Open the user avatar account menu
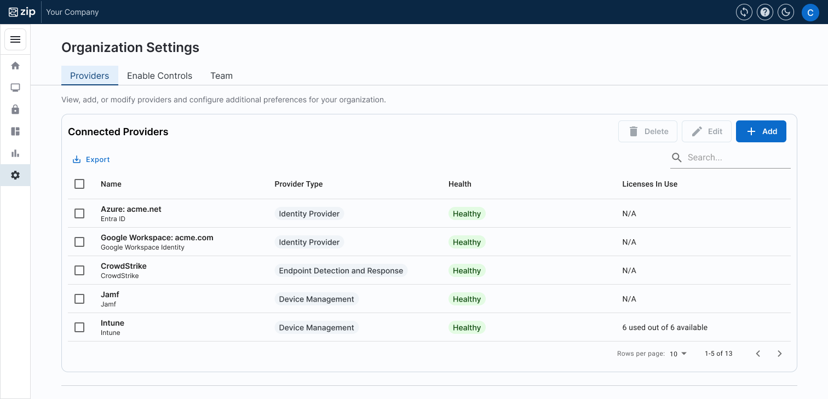828x399 pixels. click(810, 12)
